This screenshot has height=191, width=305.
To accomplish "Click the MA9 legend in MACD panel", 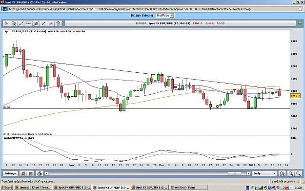I will pos(29,138).
